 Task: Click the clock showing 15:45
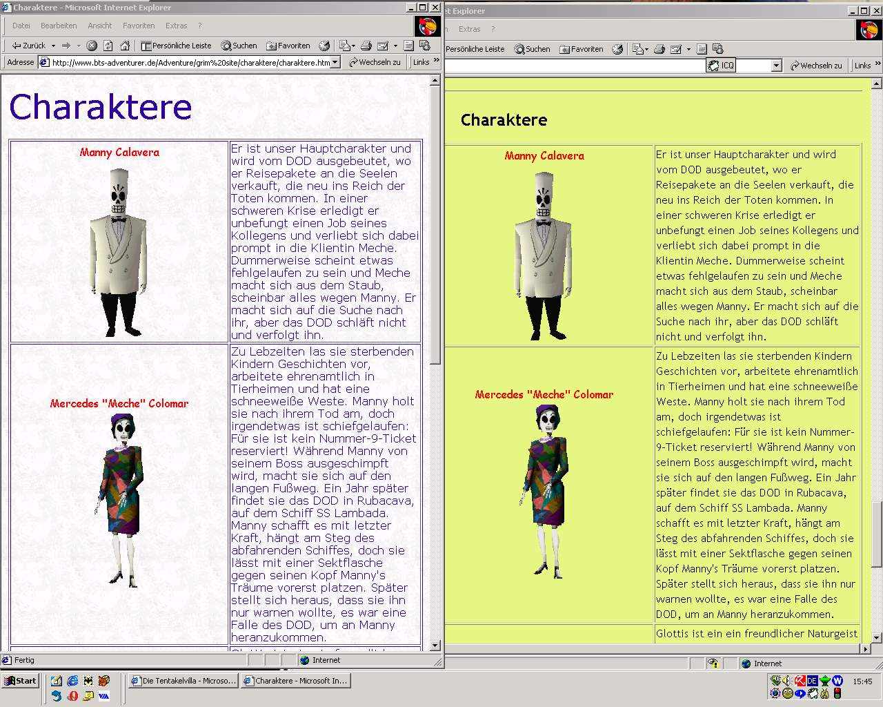tap(862, 681)
